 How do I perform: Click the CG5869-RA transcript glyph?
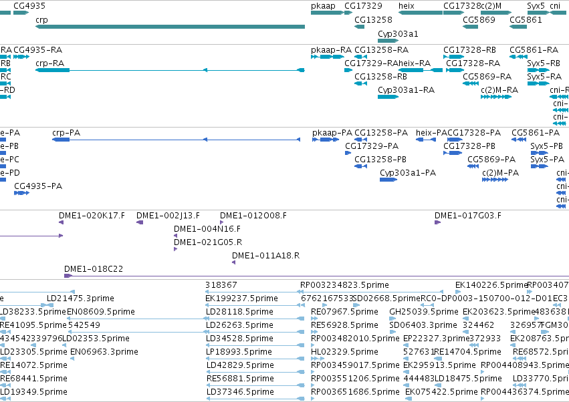(x=471, y=83)
